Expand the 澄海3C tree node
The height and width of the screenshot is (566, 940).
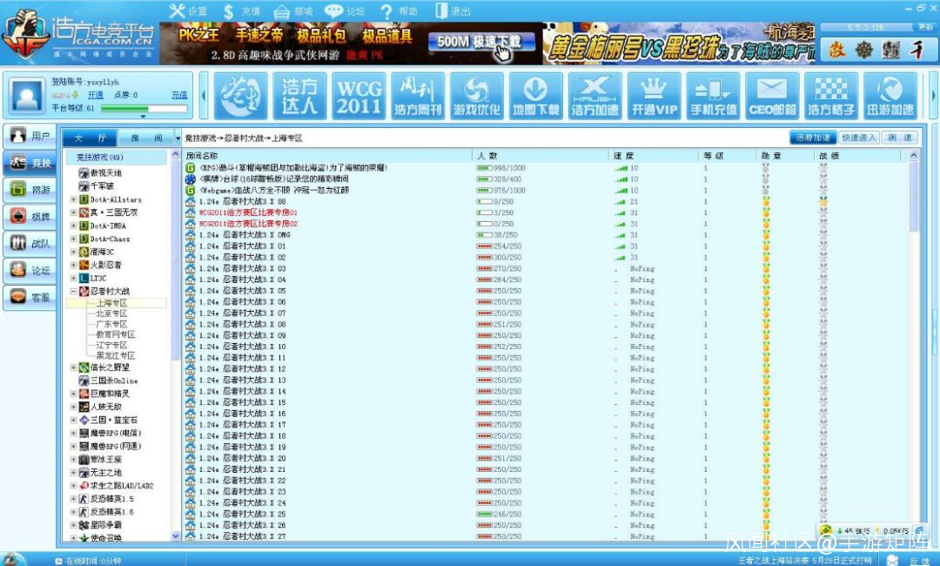tap(73, 252)
